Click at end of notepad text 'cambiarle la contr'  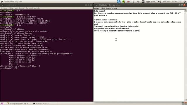point(139,31)
